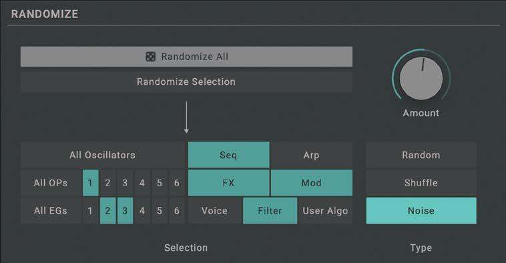The width and height of the screenshot is (506, 263).
Task: Click the Randomize All button label
Action: [195, 57]
